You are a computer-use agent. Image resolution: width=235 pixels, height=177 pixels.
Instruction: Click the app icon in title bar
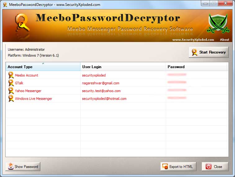[5, 5]
